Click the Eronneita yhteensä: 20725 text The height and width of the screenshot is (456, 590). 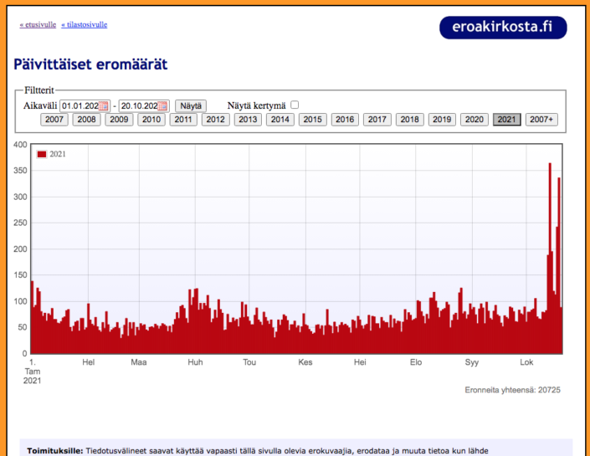(512, 390)
